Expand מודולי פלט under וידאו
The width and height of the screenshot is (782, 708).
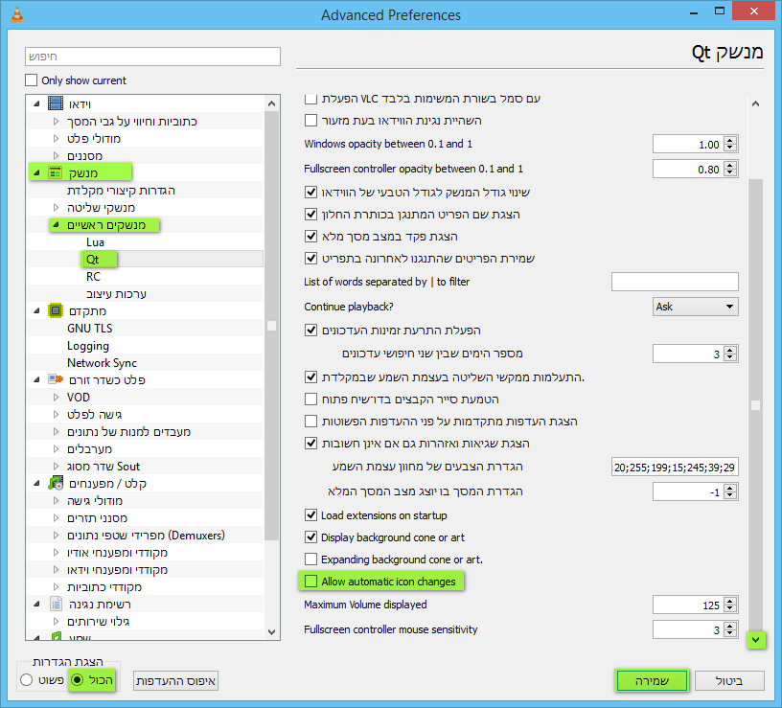coord(56,139)
